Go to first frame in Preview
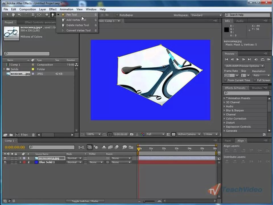273x205 pixels. point(226,59)
